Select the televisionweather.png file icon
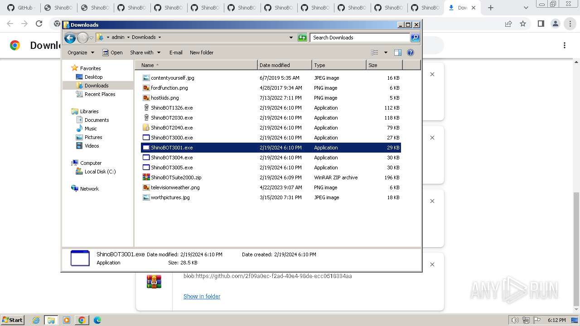Screen dimensions: 580x326 (x=146, y=187)
